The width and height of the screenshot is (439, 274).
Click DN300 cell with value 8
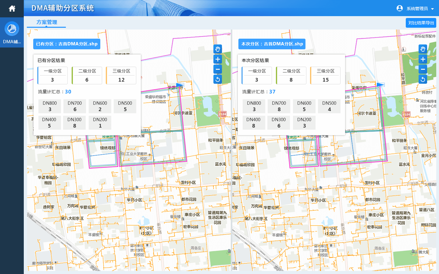point(75,123)
